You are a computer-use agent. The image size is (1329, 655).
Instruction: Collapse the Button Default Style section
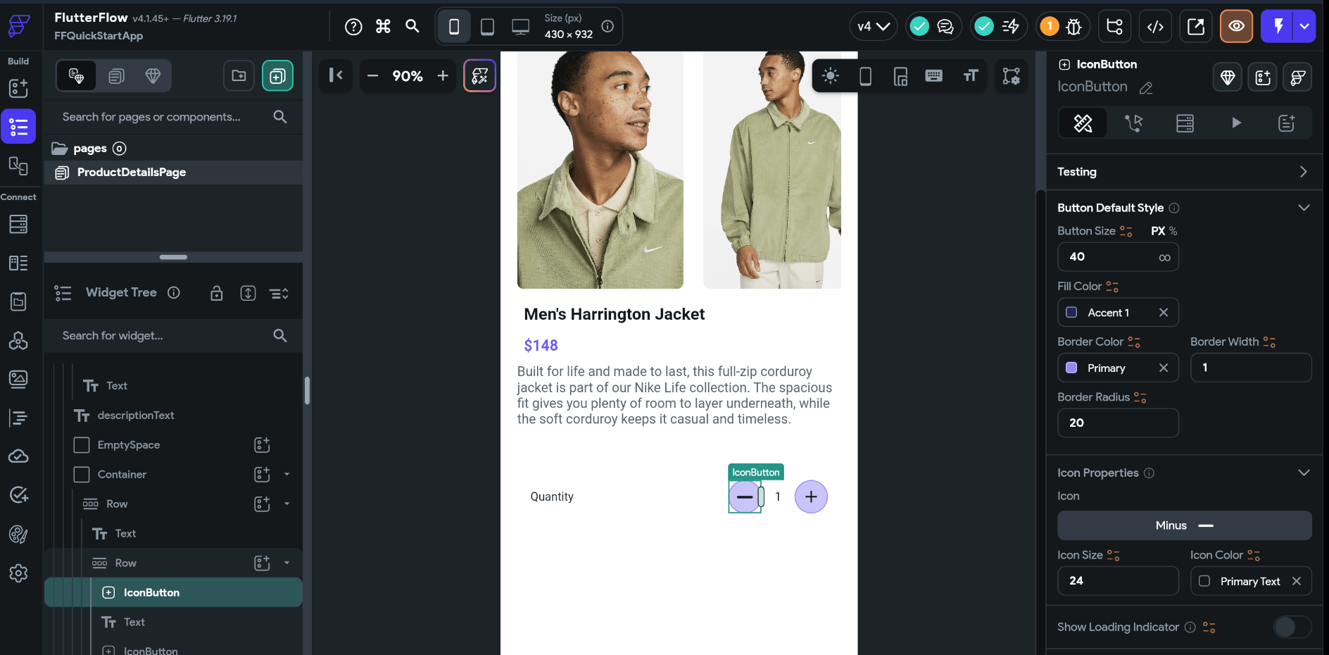(x=1304, y=208)
